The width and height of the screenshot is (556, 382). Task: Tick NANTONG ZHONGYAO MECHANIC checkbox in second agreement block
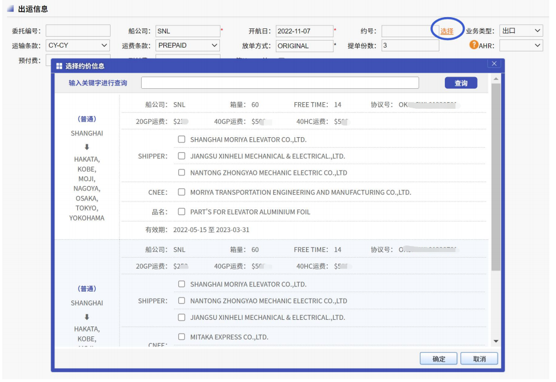click(182, 300)
